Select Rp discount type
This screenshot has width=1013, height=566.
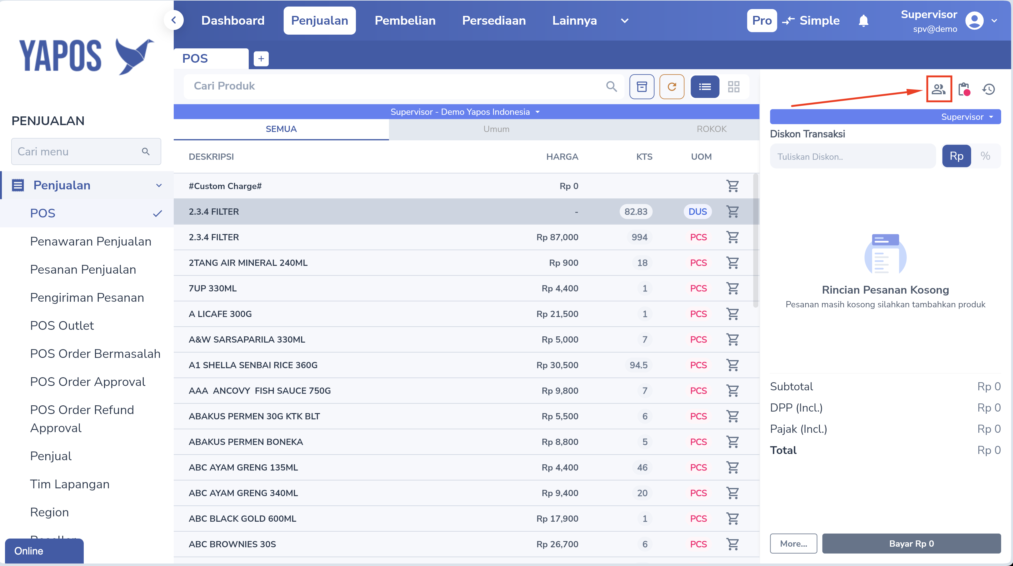click(x=956, y=156)
